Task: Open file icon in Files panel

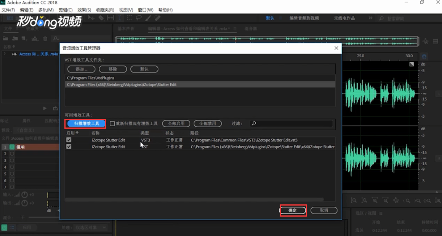Action: (x=6, y=38)
